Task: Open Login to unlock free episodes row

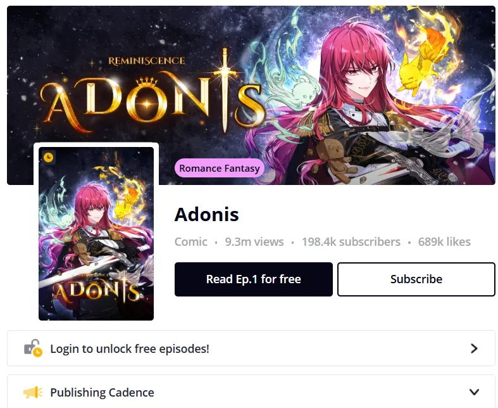Action: [x=251, y=348]
